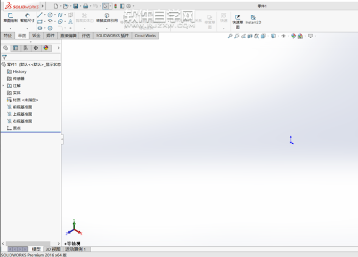Open the View Orientation cube icon
The image size is (358, 257).
[x=263, y=36]
